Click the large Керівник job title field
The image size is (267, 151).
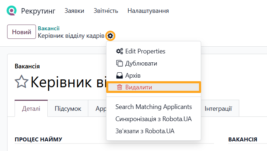pos(69,82)
